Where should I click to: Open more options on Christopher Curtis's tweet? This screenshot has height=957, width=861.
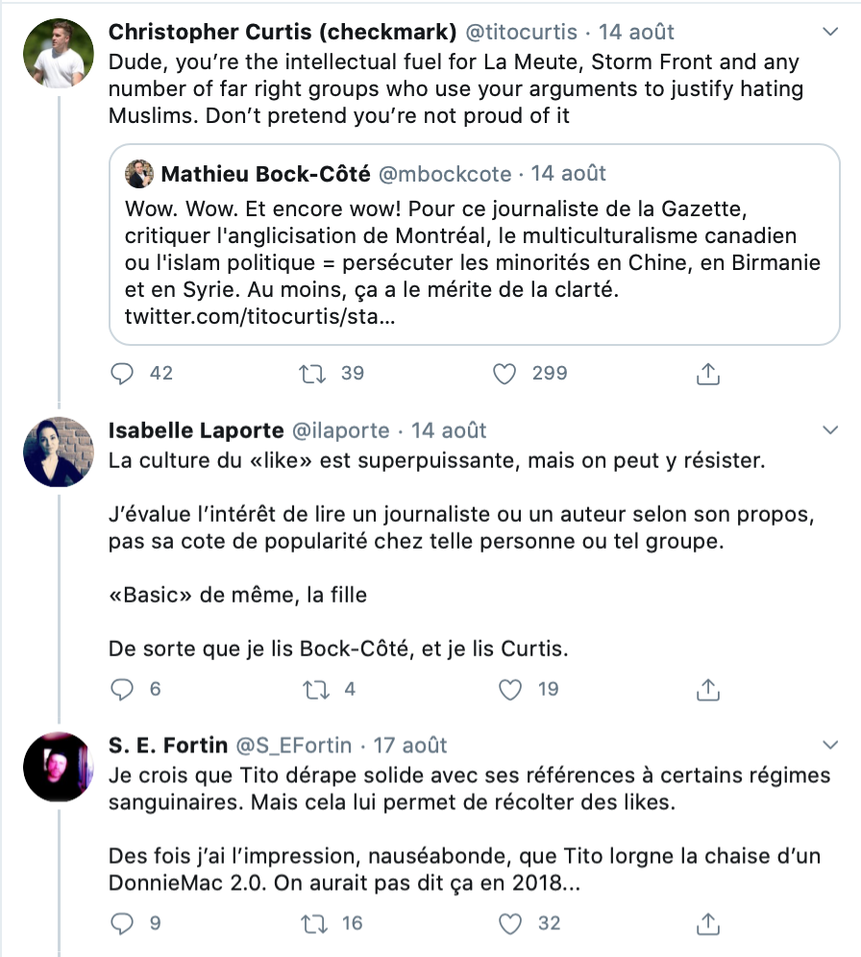pos(831,33)
